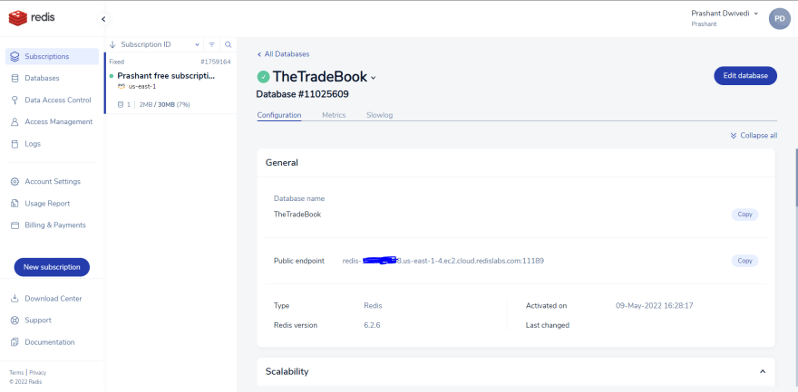Click the Download Center download icon

pos(15,299)
